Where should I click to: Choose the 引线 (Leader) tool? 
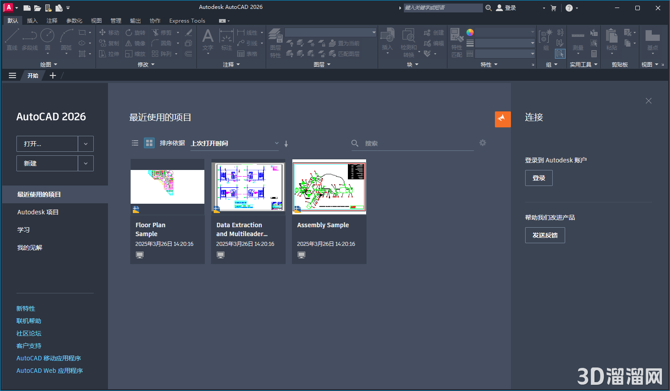click(247, 43)
